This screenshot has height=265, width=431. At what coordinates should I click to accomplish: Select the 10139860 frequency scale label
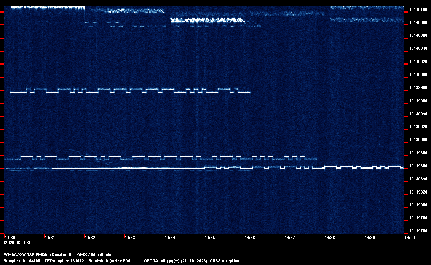418,166
